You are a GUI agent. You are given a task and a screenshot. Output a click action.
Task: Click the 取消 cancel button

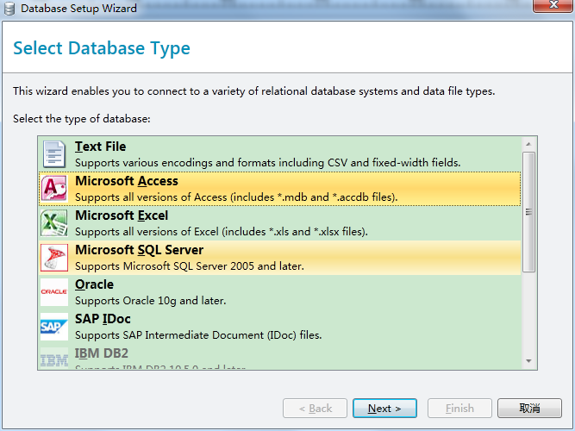coord(530,408)
